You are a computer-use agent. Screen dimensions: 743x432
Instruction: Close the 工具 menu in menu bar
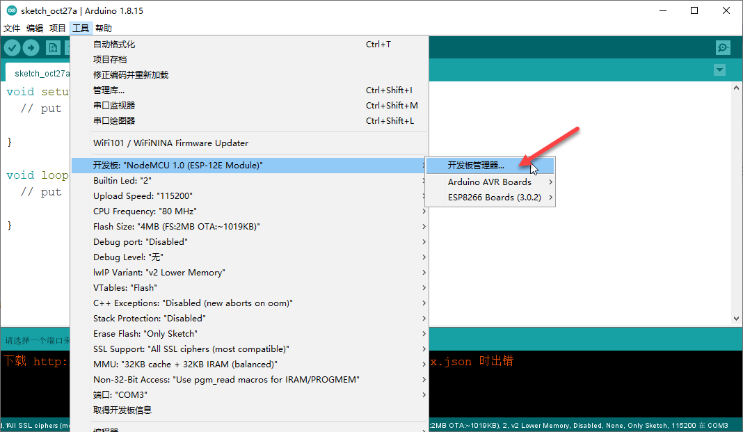click(81, 28)
